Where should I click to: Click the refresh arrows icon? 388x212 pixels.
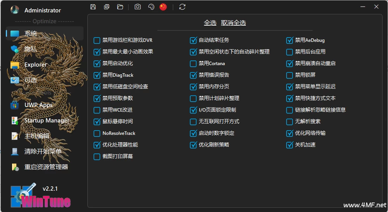(x=182, y=7)
